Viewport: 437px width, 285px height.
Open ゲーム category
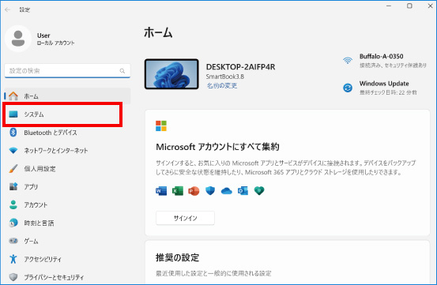tap(67, 241)
